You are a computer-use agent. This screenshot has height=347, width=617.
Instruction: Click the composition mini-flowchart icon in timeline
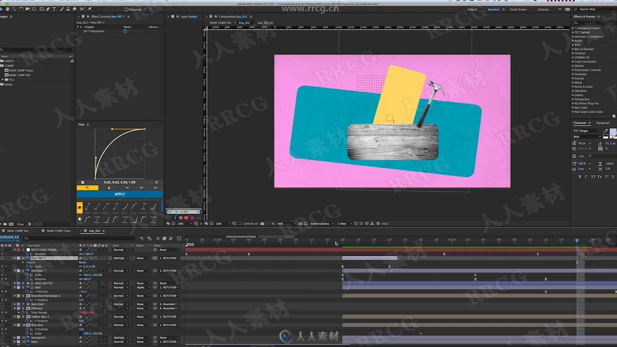pos(141,238)
